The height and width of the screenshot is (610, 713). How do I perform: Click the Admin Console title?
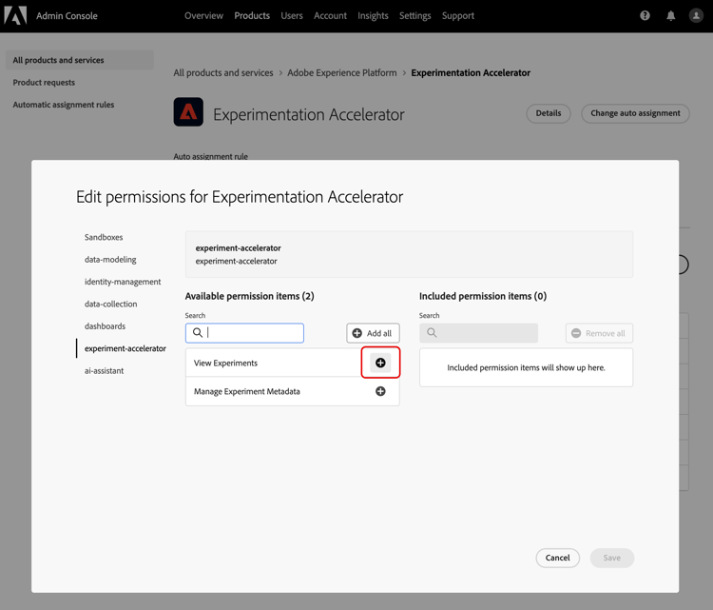[67, 15]
